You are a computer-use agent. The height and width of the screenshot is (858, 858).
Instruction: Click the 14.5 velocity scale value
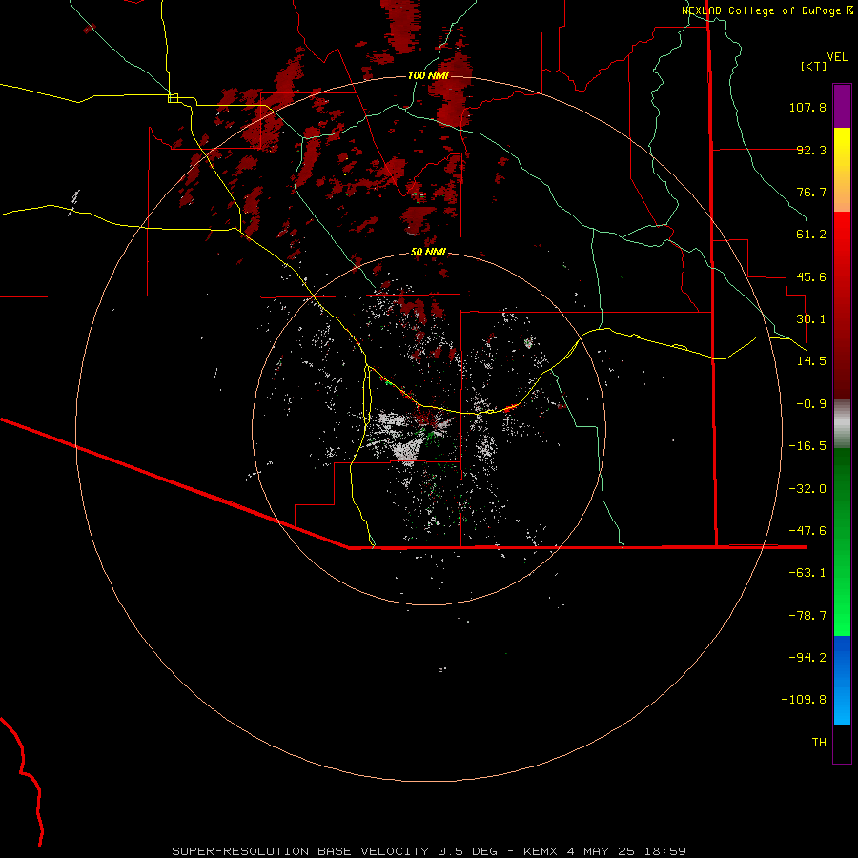click(811, 361)
